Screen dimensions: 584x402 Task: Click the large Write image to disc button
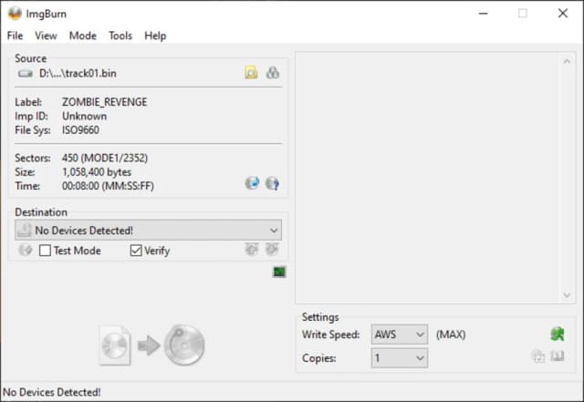point(152,345)
